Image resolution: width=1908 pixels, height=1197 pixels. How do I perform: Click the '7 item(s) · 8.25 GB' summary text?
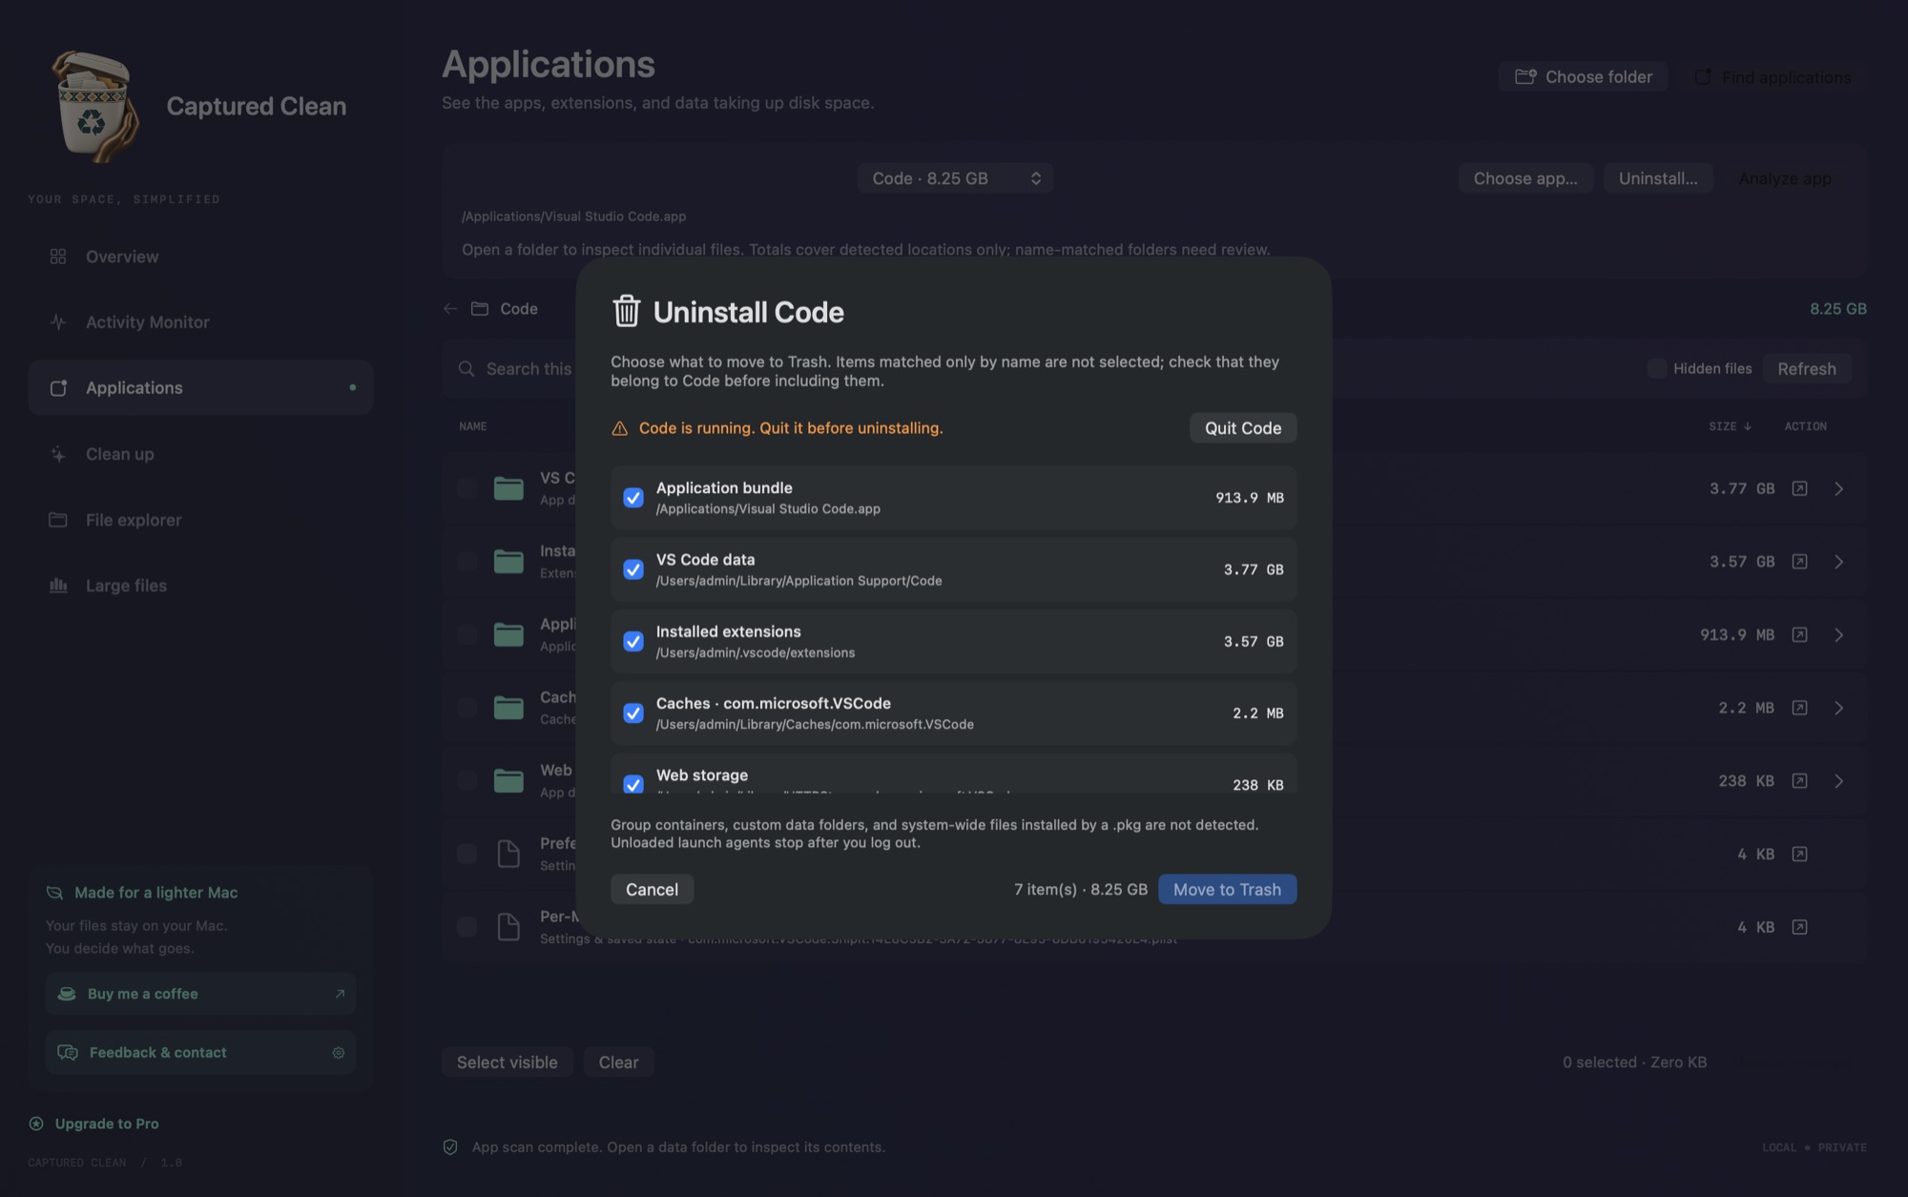pos(1081,889)
